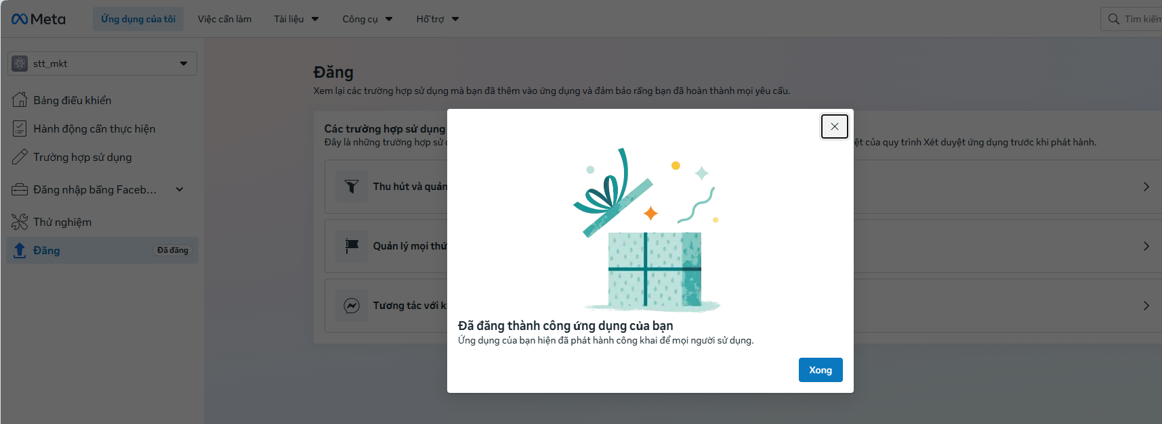Image resolution: width=1162 pixels, height=424 pixels.
Task: Open the Ứng dụng của tôi tab
Action: [x=138, y=19]
